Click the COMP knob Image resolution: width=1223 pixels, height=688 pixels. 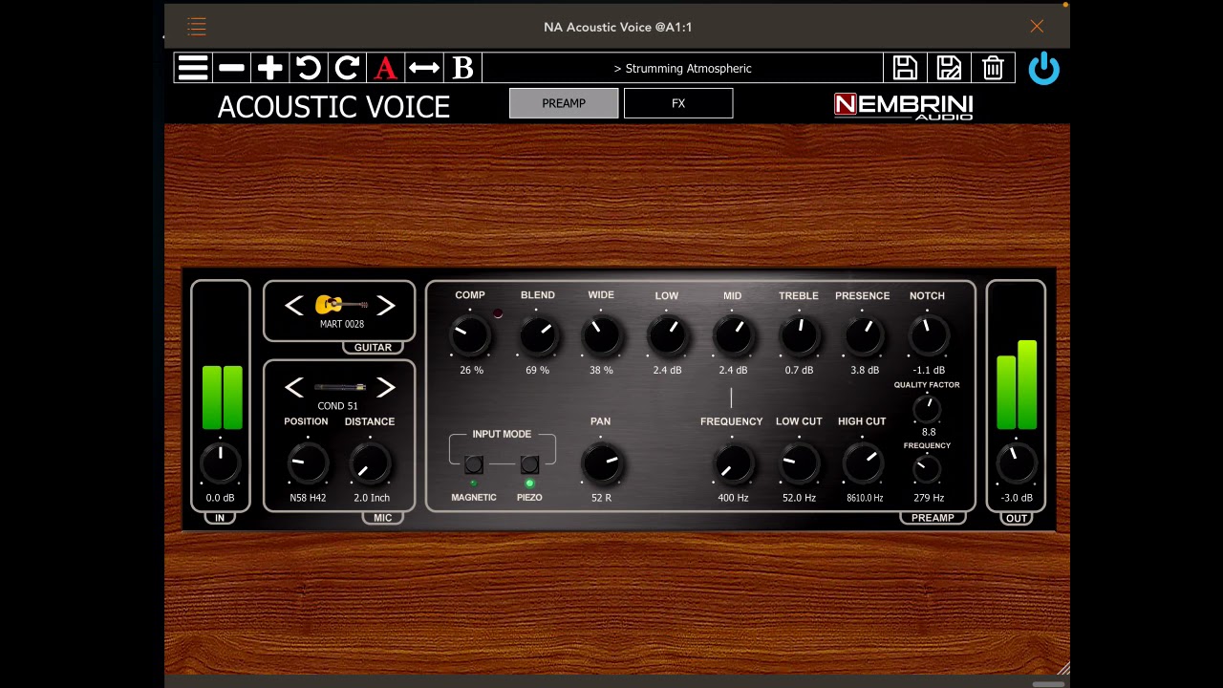(x=470, y=334)
